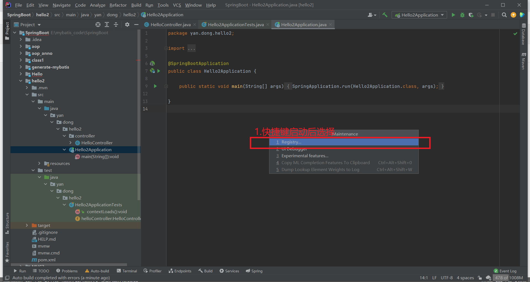
Task: Expand the resources folder
Action: (x=39, y=163)
